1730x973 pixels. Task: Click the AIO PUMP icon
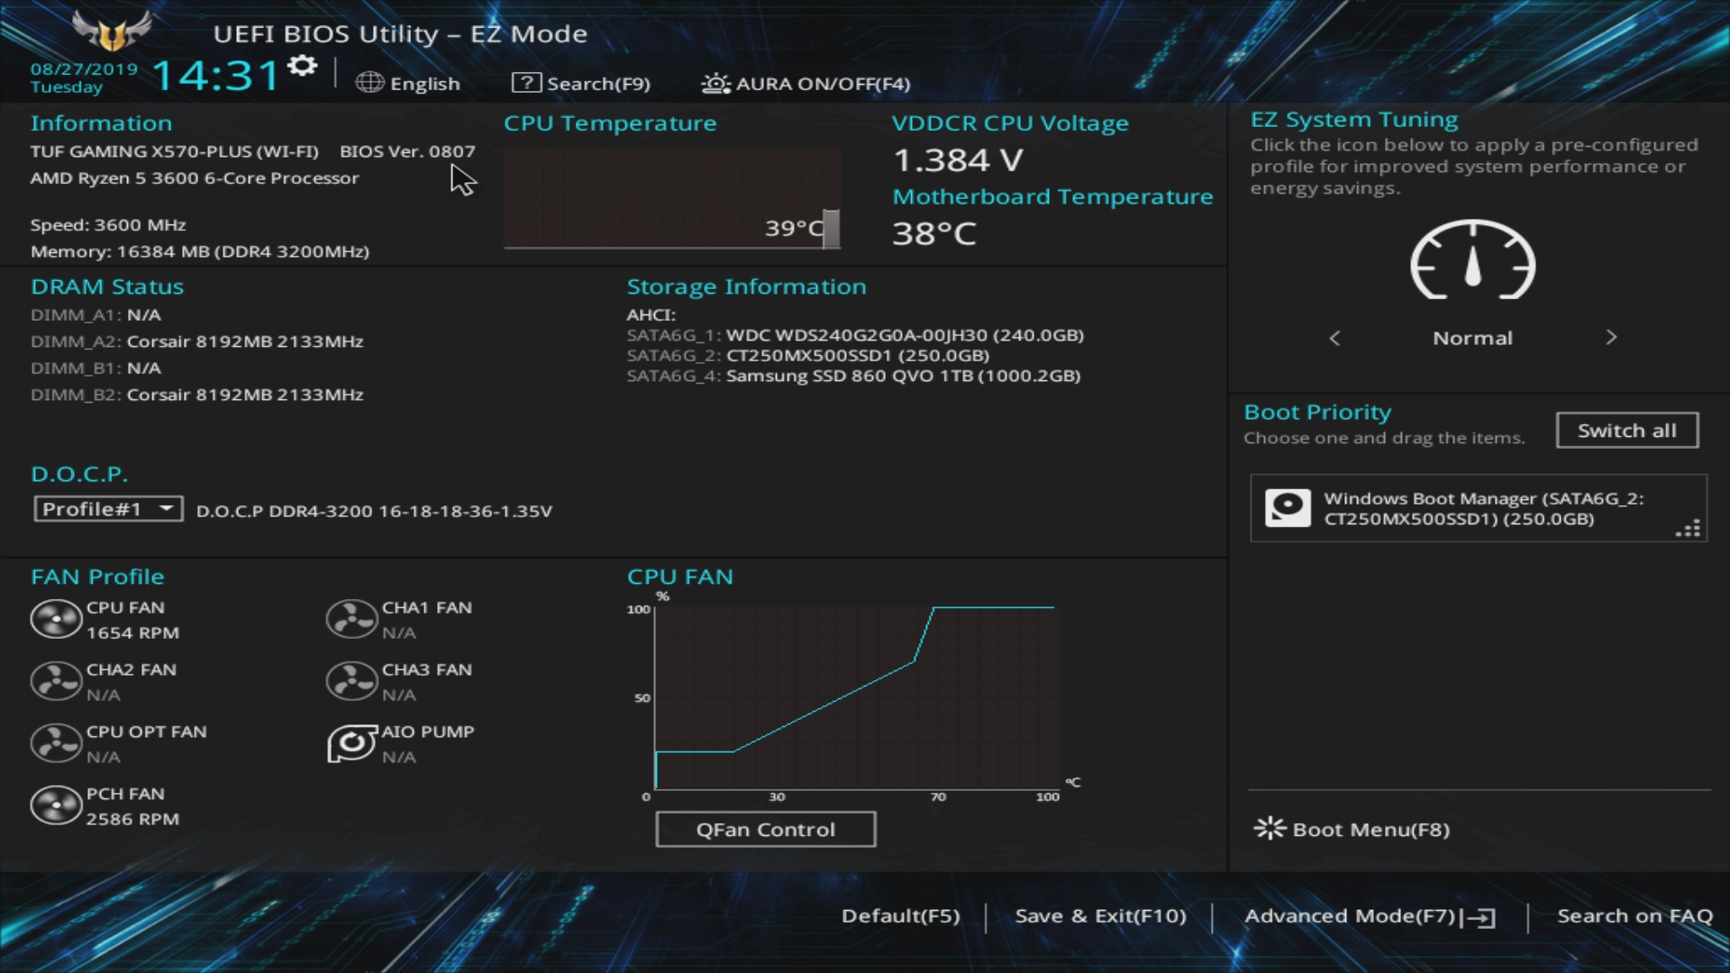pyautogui.click(x=350, y=742)
